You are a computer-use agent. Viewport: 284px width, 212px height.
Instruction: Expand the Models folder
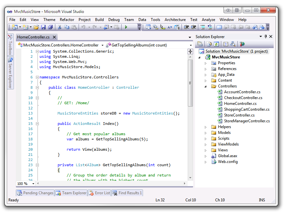206,133
